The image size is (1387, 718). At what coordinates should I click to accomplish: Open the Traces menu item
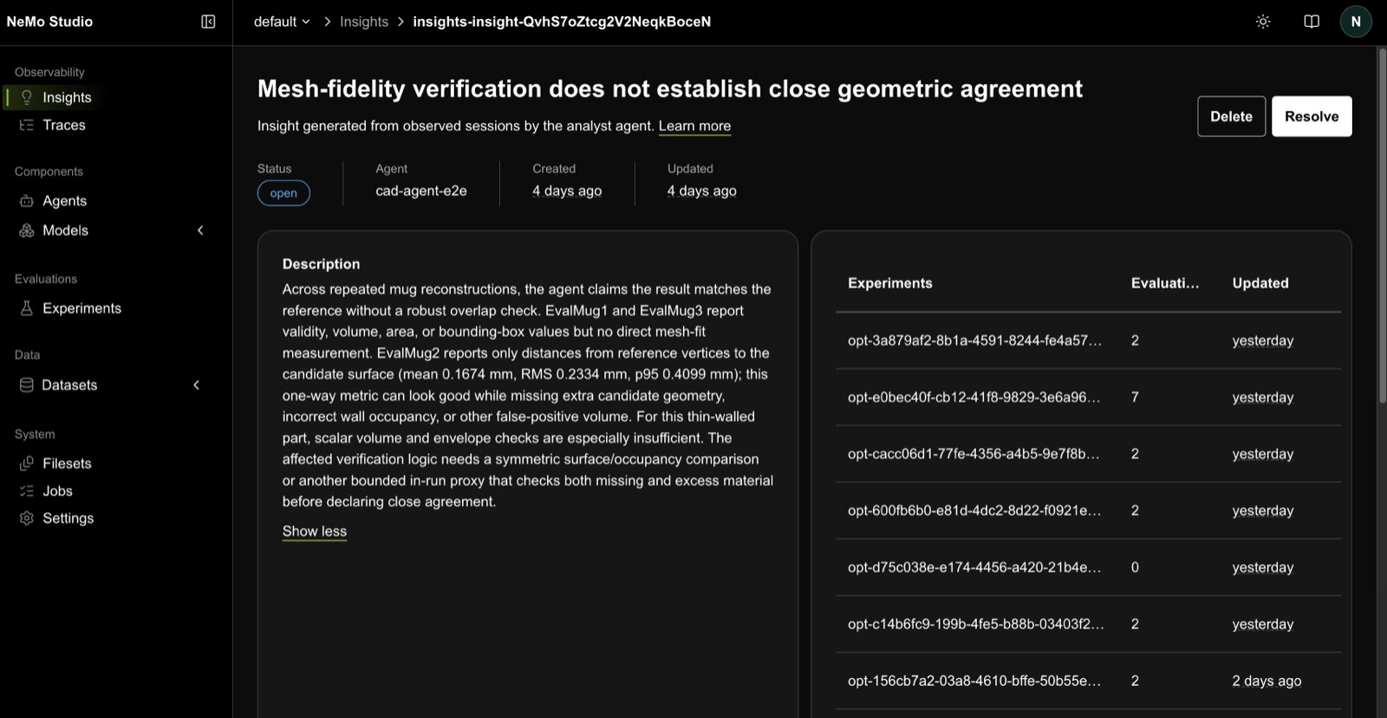point(64,125)
